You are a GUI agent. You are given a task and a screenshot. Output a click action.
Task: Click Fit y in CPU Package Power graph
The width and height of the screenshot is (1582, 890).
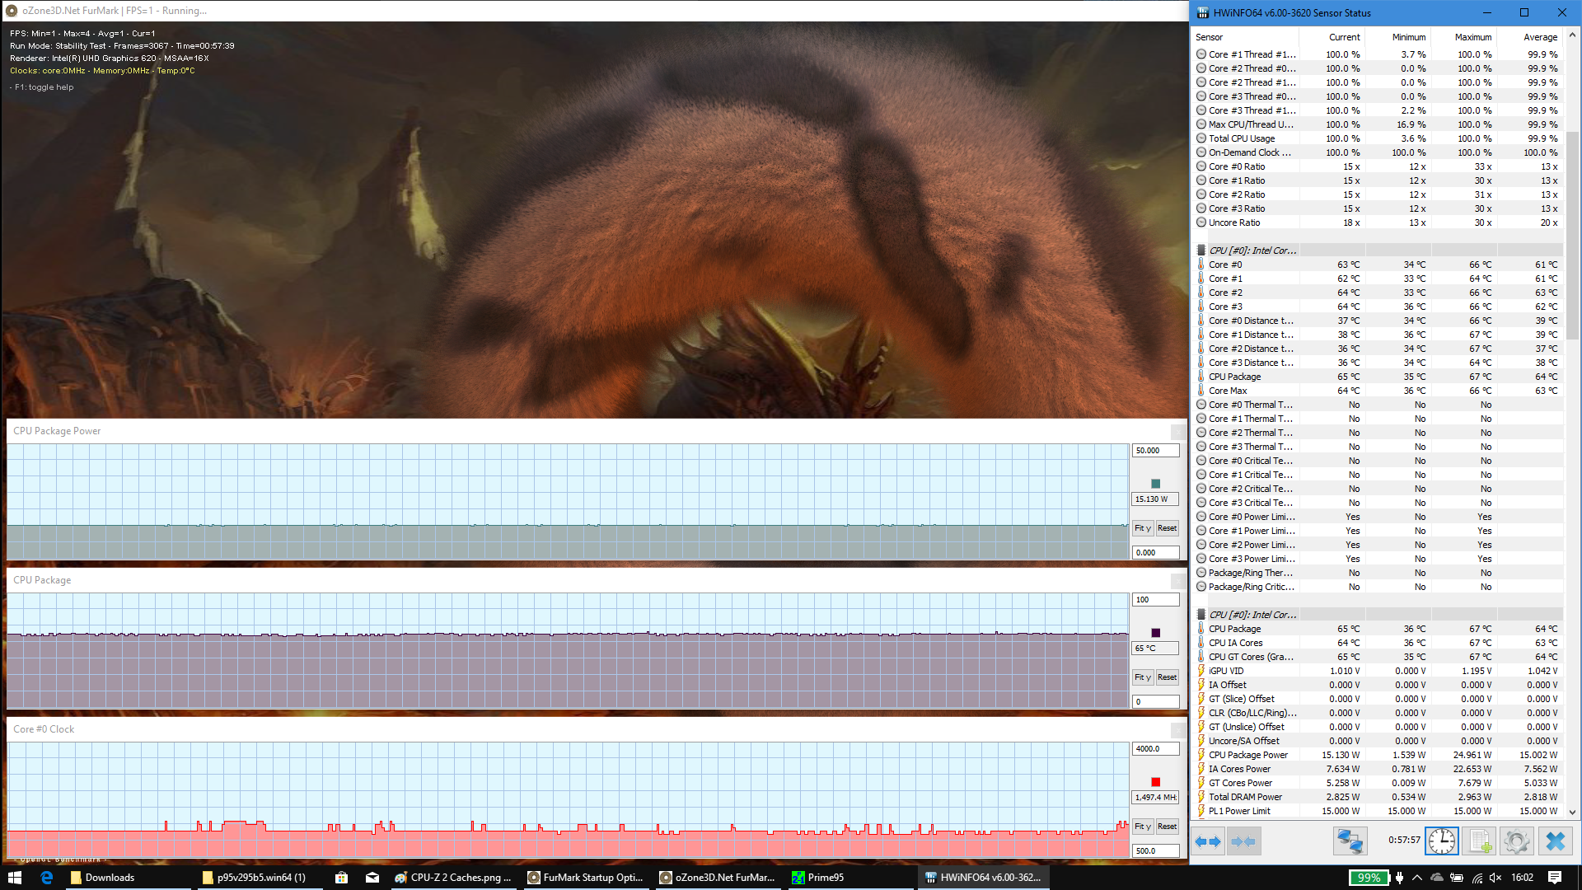coord(1142,528)
